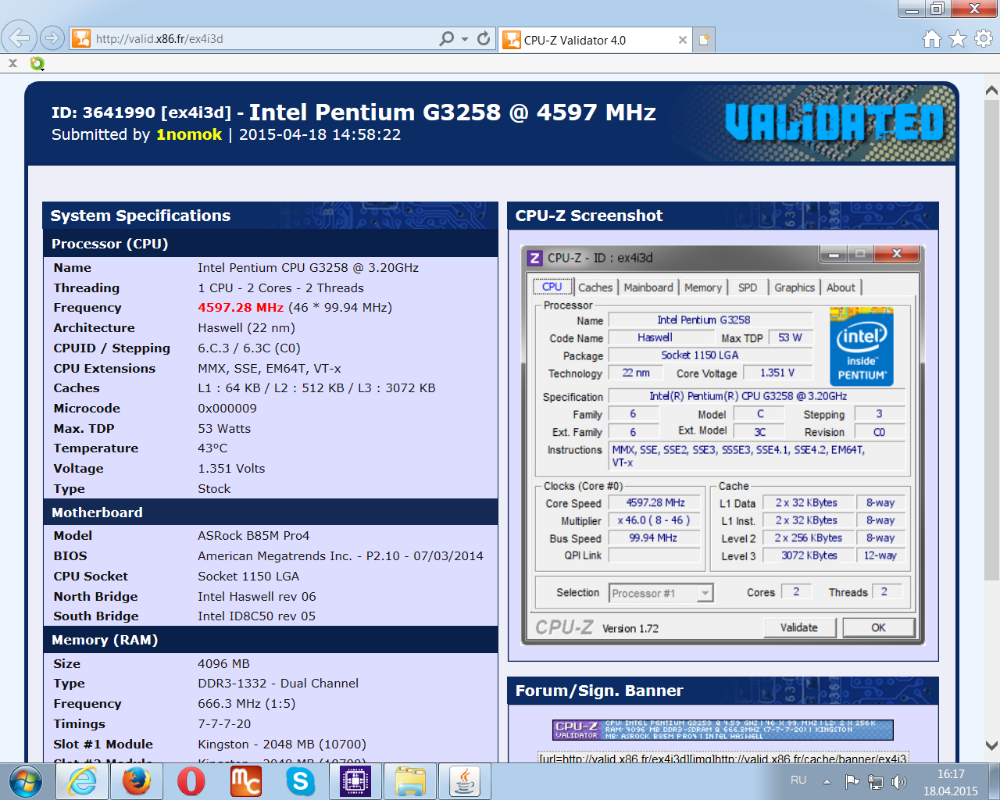
Task: Click the About tab in the CPU-Z screenshot
Action: 841,287
